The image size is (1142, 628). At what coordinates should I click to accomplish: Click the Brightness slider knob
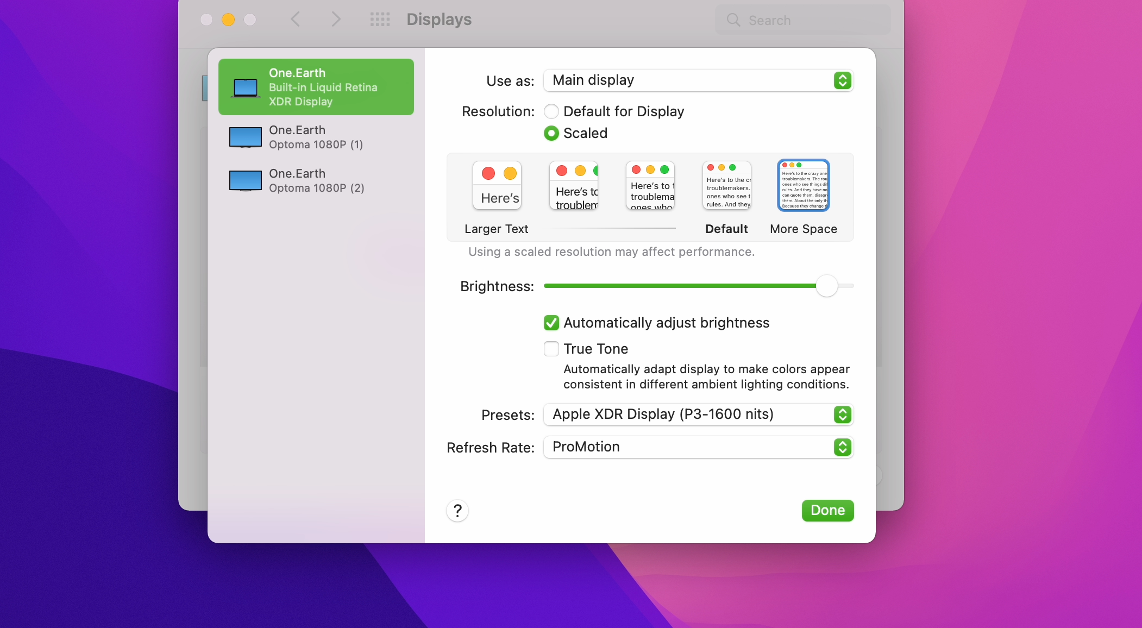pos(827,286)
